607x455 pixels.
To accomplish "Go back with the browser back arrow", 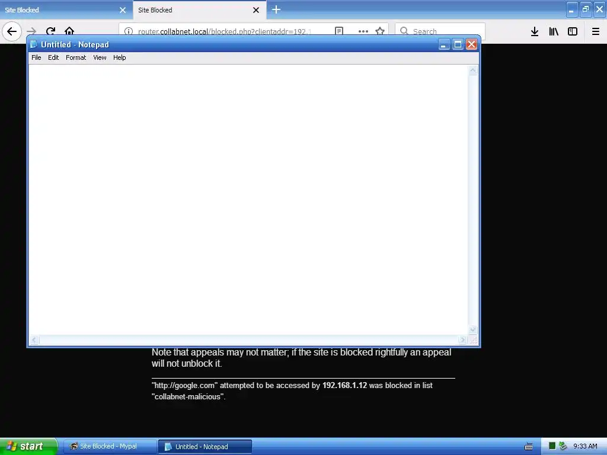I will point(12,31).
